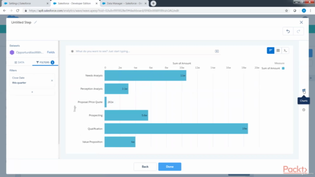This screenshot has height=177, width=315.
Task: Select the Perception Analysis bar
Action: click(116, 88)
